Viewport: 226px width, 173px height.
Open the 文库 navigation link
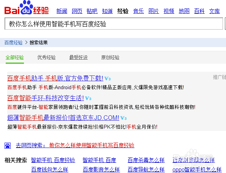215,11
